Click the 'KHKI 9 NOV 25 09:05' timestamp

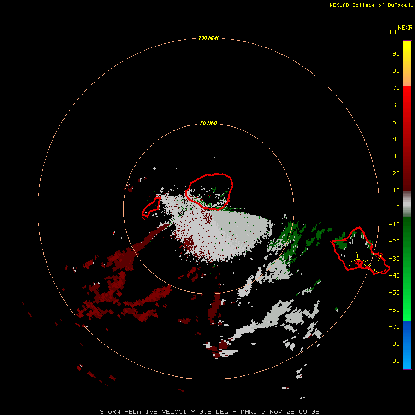tap(280, 412)
